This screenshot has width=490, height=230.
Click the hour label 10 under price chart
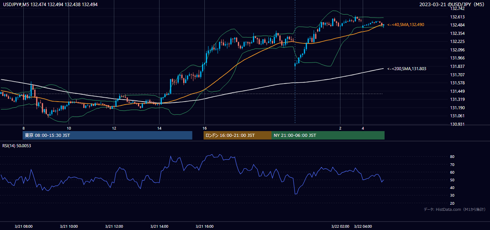[69, 128]
